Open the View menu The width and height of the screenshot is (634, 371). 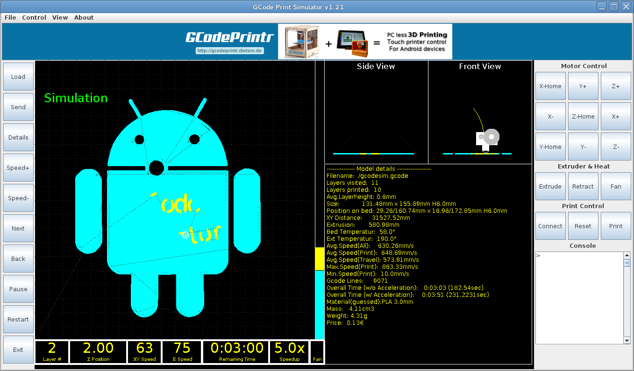[60, 17]
